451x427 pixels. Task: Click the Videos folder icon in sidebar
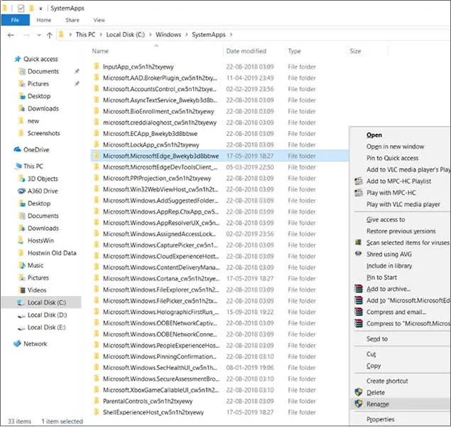point(21,290)
